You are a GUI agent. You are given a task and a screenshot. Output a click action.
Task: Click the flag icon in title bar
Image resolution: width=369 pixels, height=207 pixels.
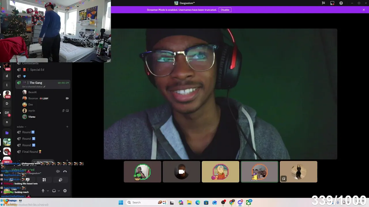coord(323,3)
